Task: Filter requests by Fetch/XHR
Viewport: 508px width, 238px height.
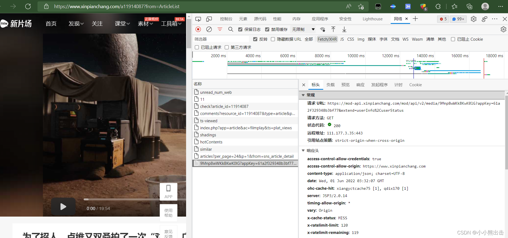Action: 327,39
